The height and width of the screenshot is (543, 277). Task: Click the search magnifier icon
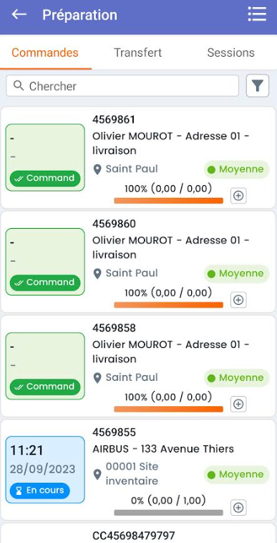(x=19, y=85)
